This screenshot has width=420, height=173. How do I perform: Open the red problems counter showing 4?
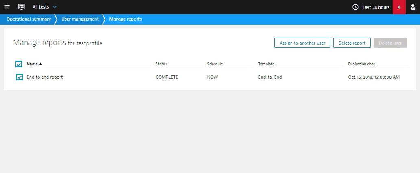coord(399,7)
